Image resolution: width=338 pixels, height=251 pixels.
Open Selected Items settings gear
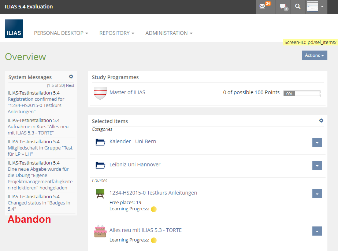[321, 121]
